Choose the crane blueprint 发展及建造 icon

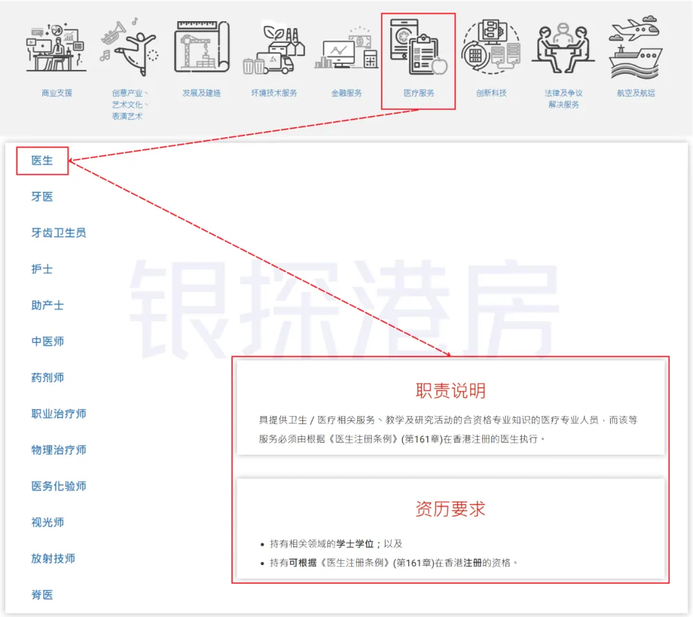tap(201, 46)
